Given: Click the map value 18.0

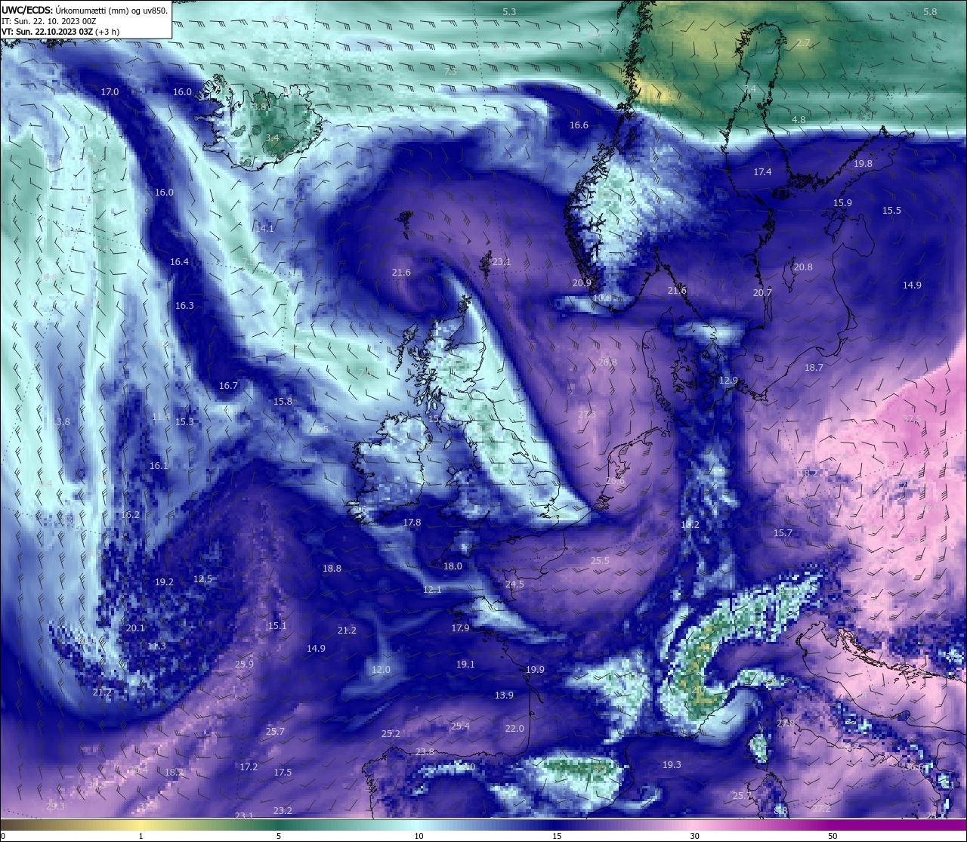Looking at the screenshot, I should pos(453,566).
